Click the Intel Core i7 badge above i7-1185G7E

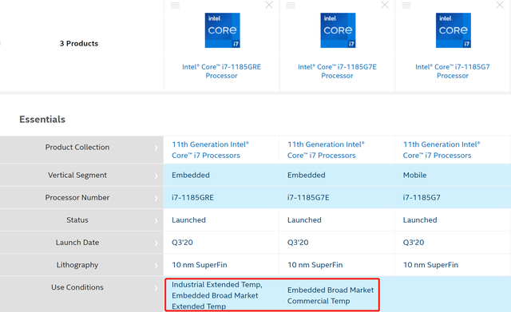click(338, 30)
